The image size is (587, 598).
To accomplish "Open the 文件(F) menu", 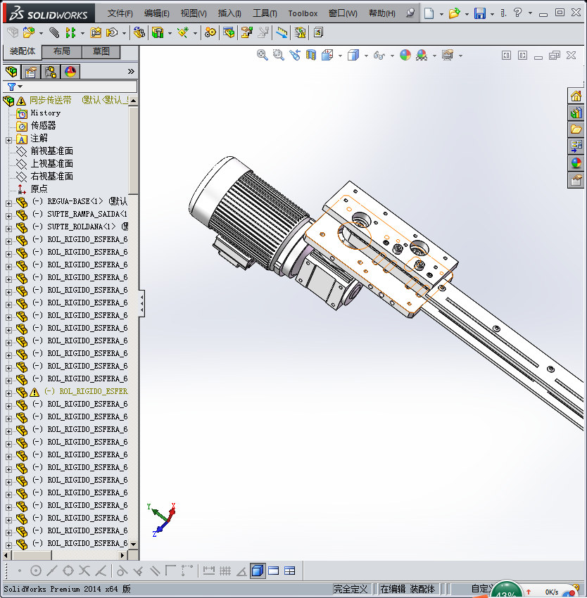I will coord(120,13).
